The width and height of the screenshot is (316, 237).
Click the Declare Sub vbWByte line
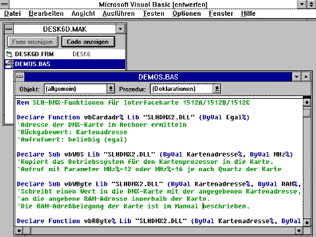pos(159,184)
